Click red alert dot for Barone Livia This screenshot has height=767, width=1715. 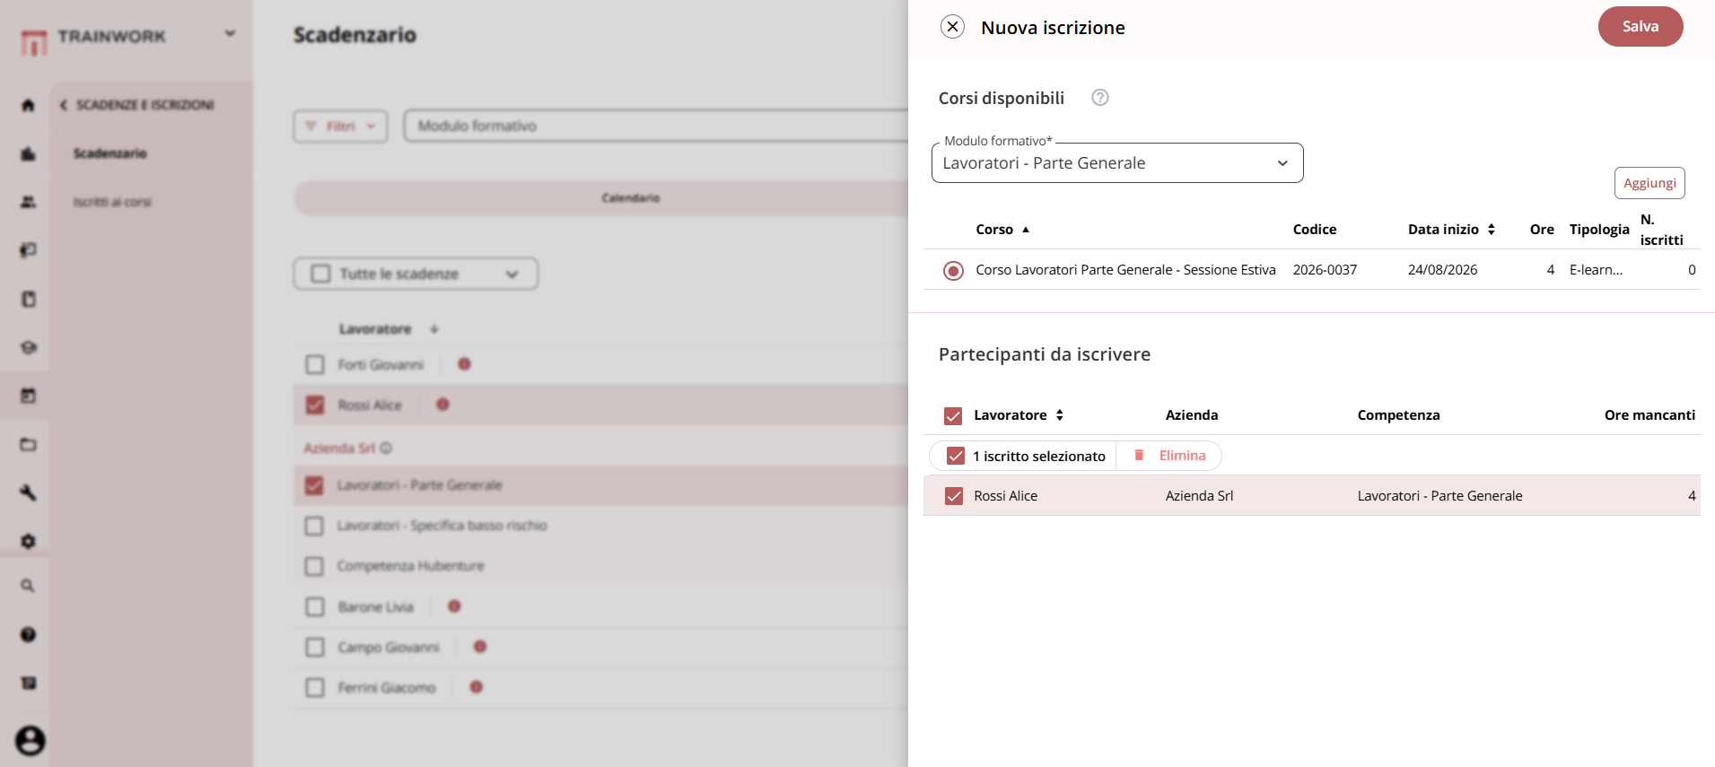(x=454, y=606)
